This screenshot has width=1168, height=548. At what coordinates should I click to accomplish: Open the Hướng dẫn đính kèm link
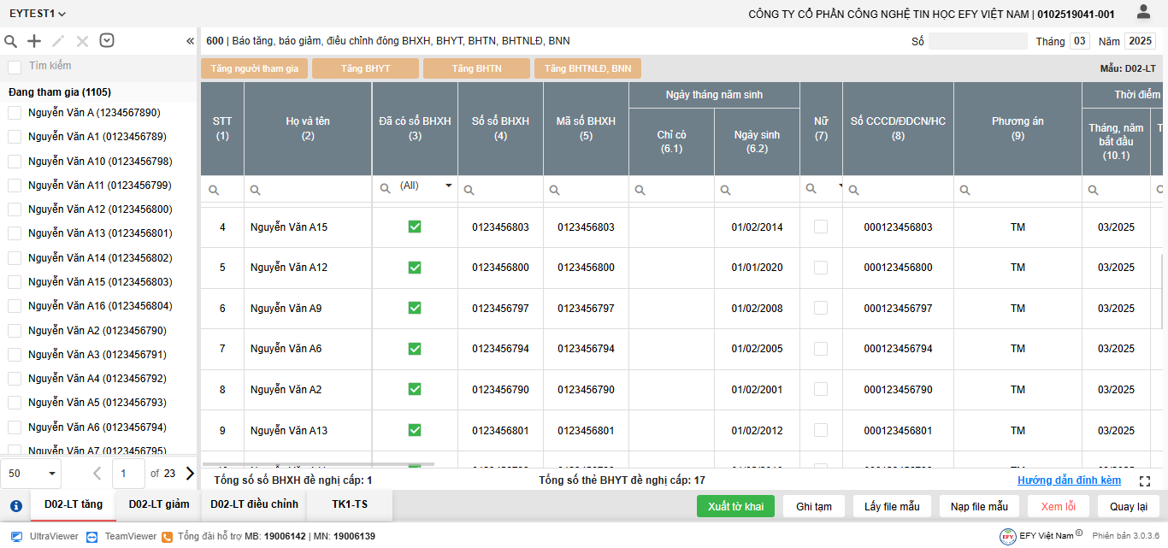click(1069, 480)
